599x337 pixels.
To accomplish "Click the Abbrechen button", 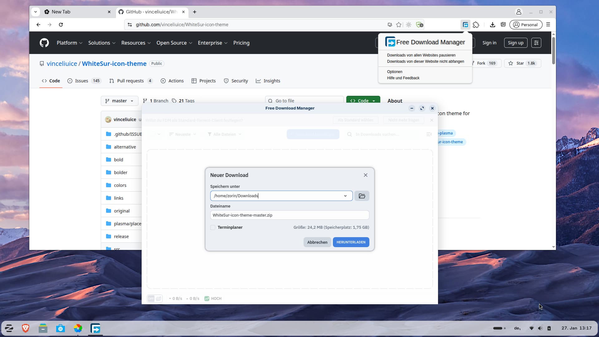I will click(317, 242).
